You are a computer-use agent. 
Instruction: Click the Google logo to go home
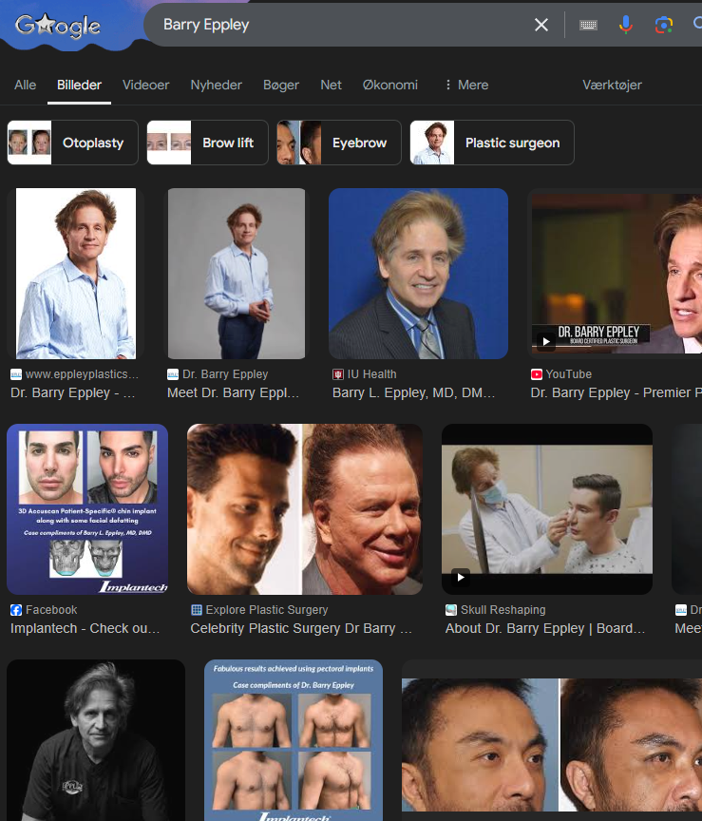click(58, 25)
